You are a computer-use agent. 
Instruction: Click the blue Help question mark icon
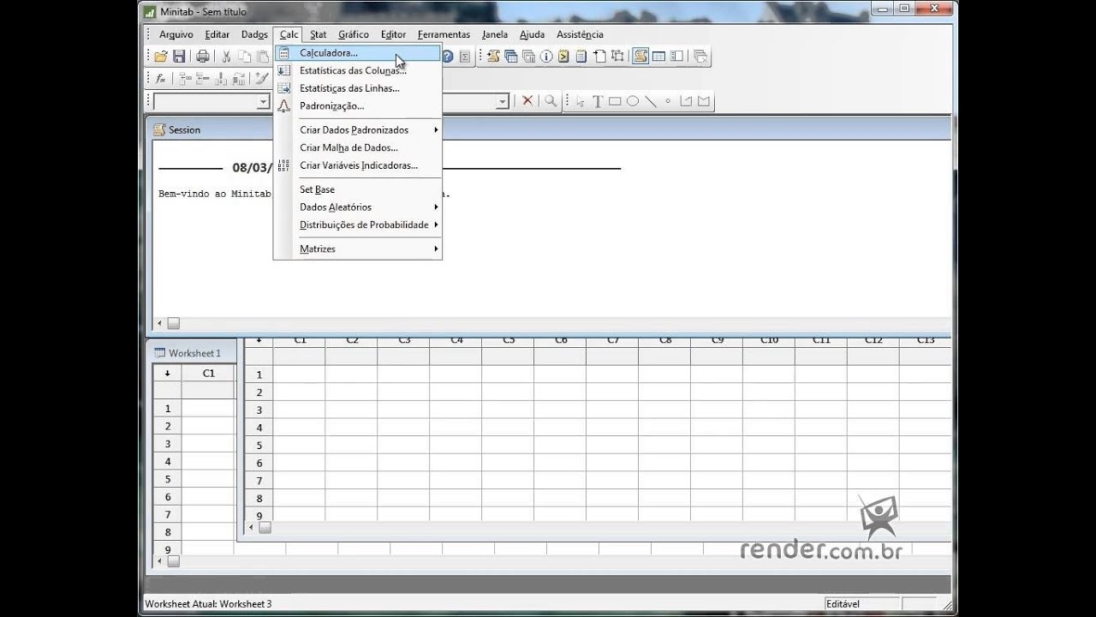pos(448,57)
